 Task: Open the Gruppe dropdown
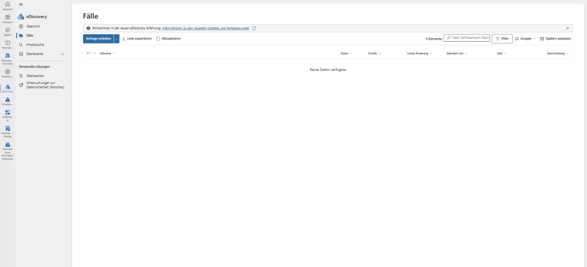pos(526,38)
